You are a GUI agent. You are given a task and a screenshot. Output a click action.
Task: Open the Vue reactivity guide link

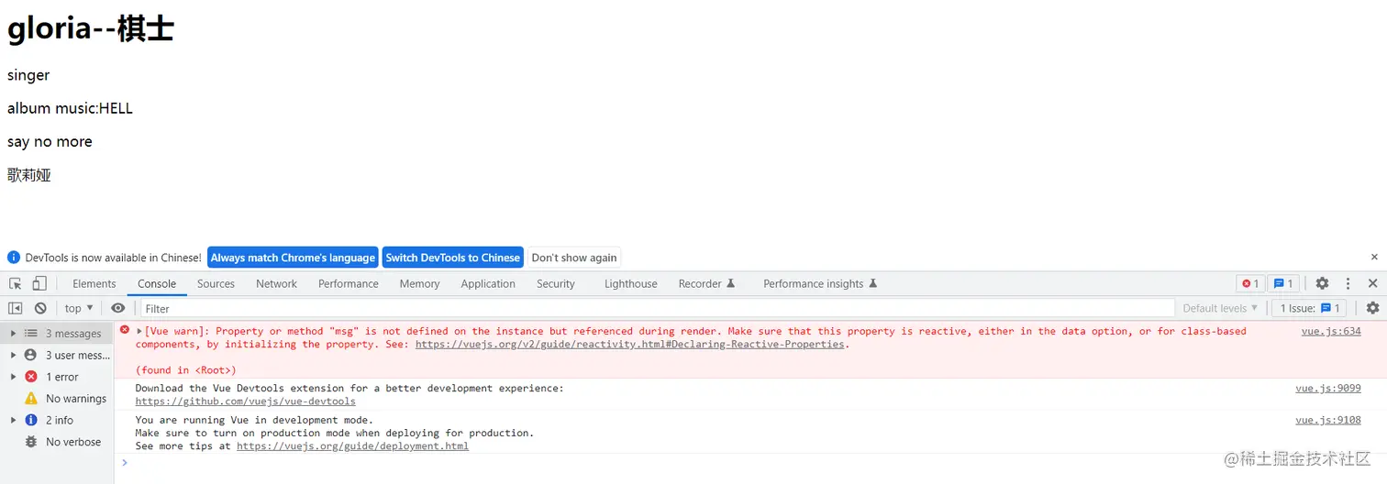pyautogui.click(x=629, y=345)
